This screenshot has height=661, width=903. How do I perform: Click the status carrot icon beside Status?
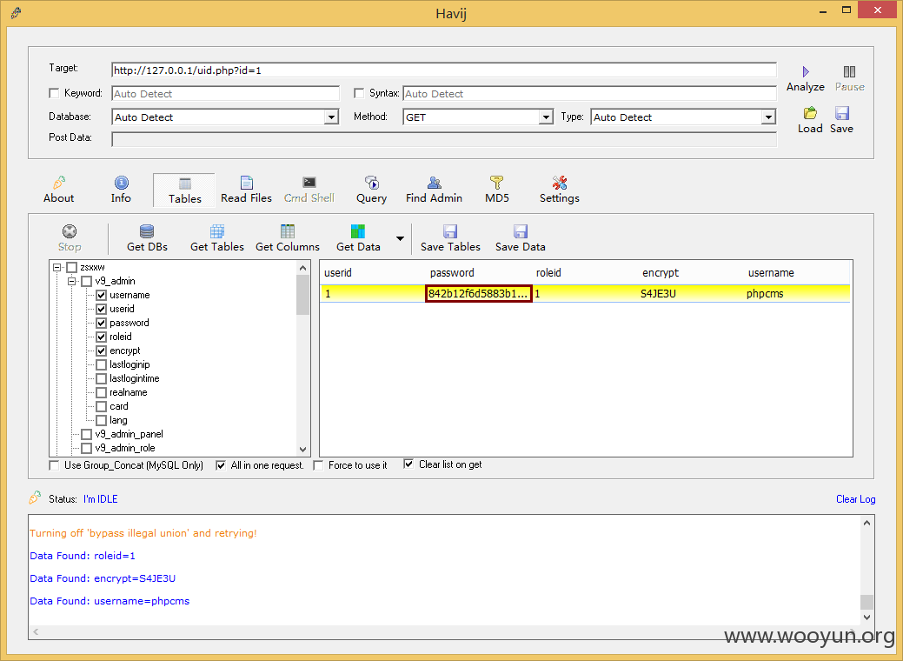tap(35, 497)
